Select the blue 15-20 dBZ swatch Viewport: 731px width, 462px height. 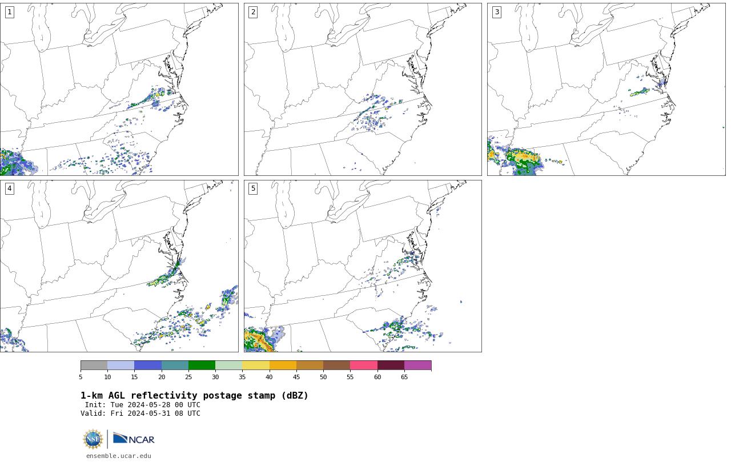pyautogui.click(x=148, y=365)
